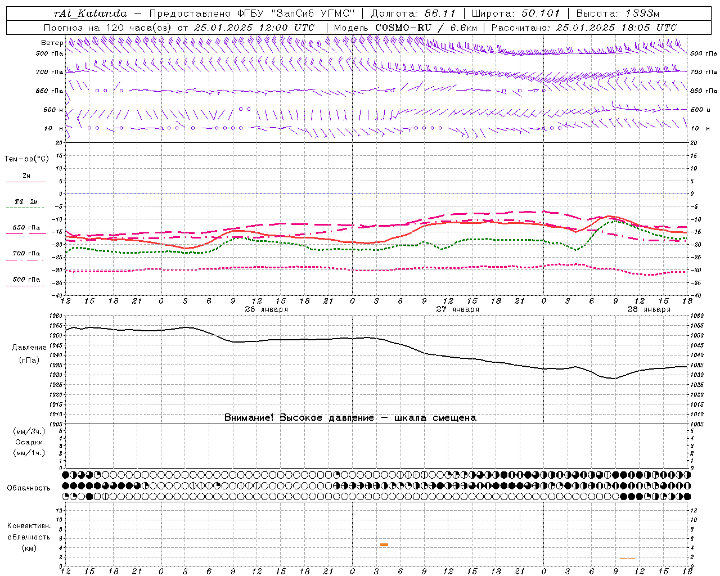Click the computed time Рассчитано: 25.01.2025 18:05 UTC

pos(584,28)
